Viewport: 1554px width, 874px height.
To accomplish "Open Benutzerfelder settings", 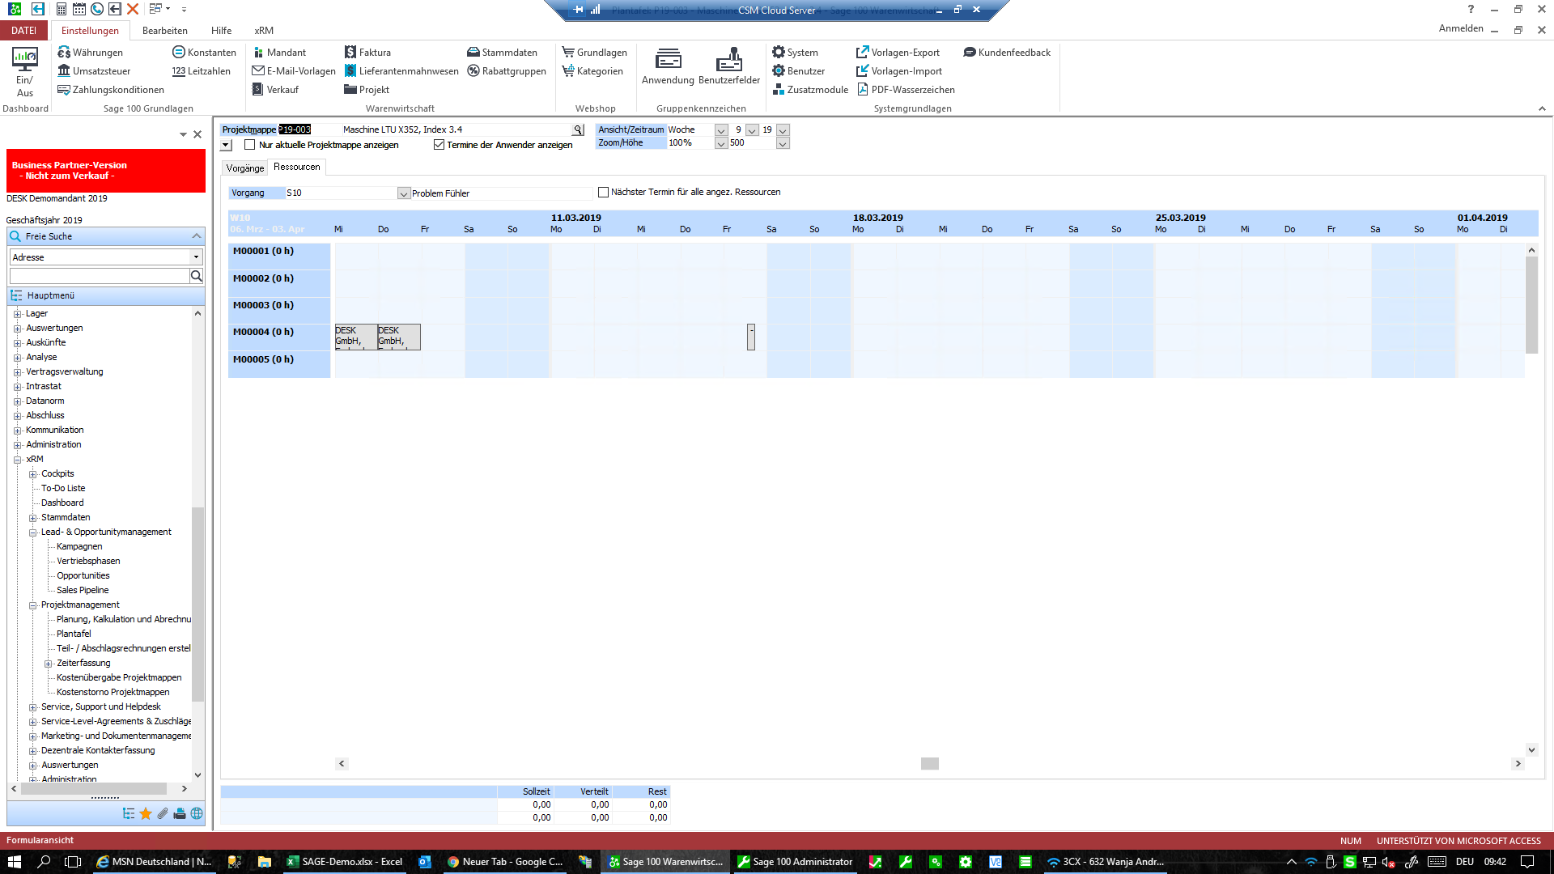I will click(x=729, y=66).
